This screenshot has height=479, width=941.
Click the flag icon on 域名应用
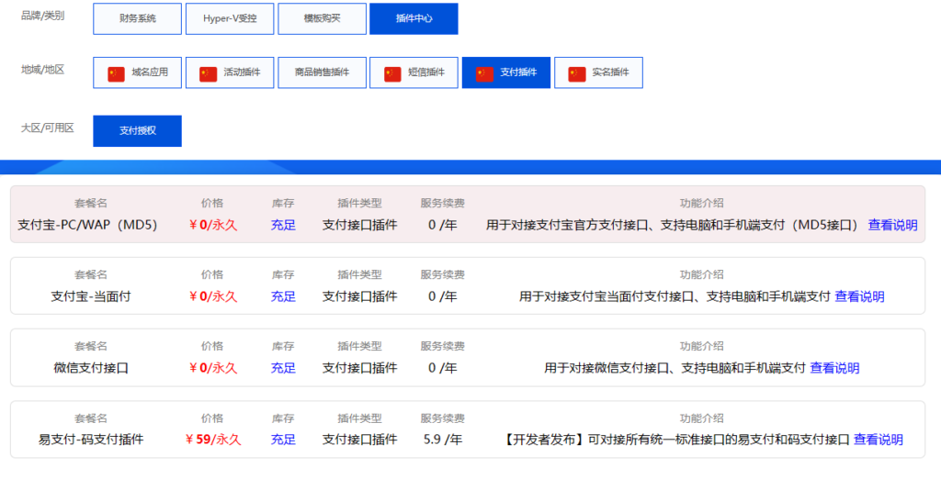coord(116,73)
